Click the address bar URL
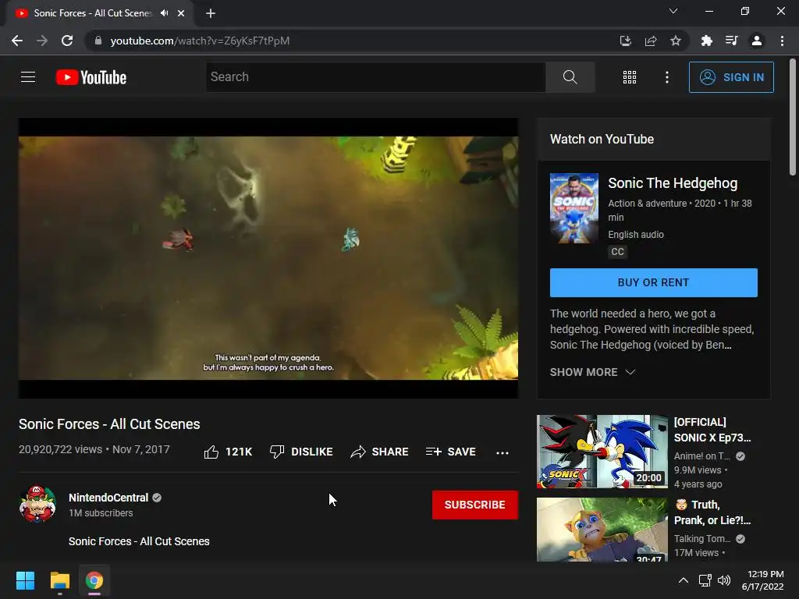799x599 pixels. [x=200, y=41]
